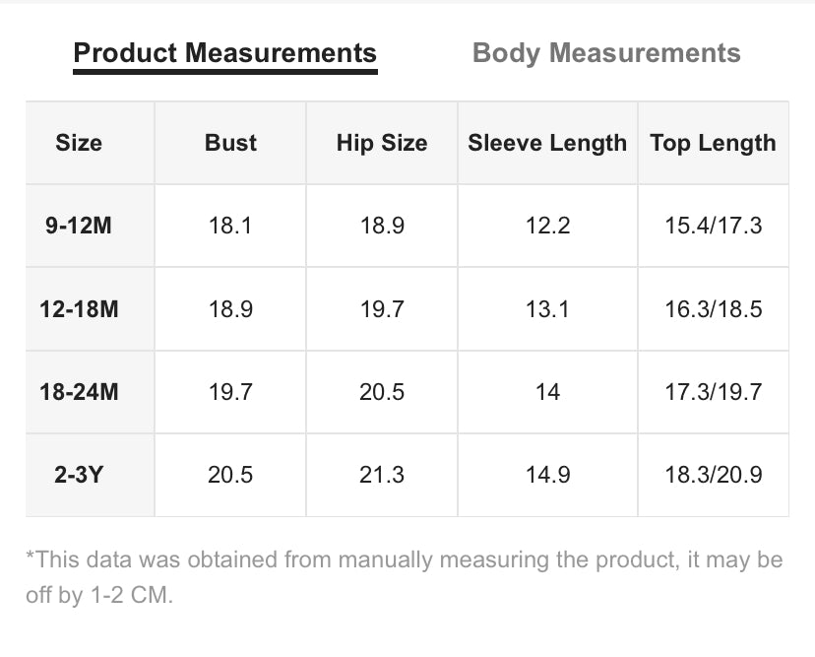Select the 2-3Y size row label
Screen dimensions: 815x657
(79, 475)
